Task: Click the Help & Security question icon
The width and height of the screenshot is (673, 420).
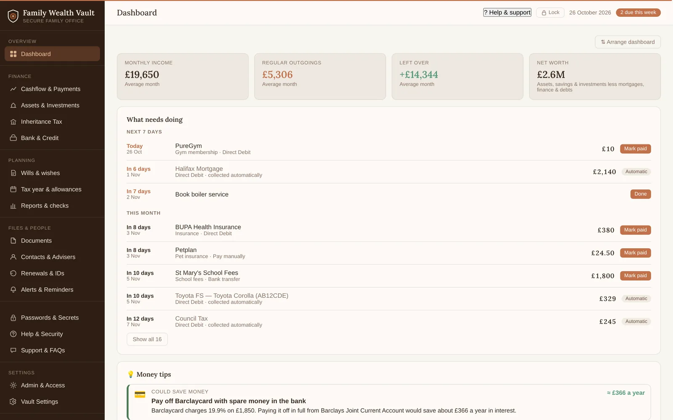Action: [13, 334]
